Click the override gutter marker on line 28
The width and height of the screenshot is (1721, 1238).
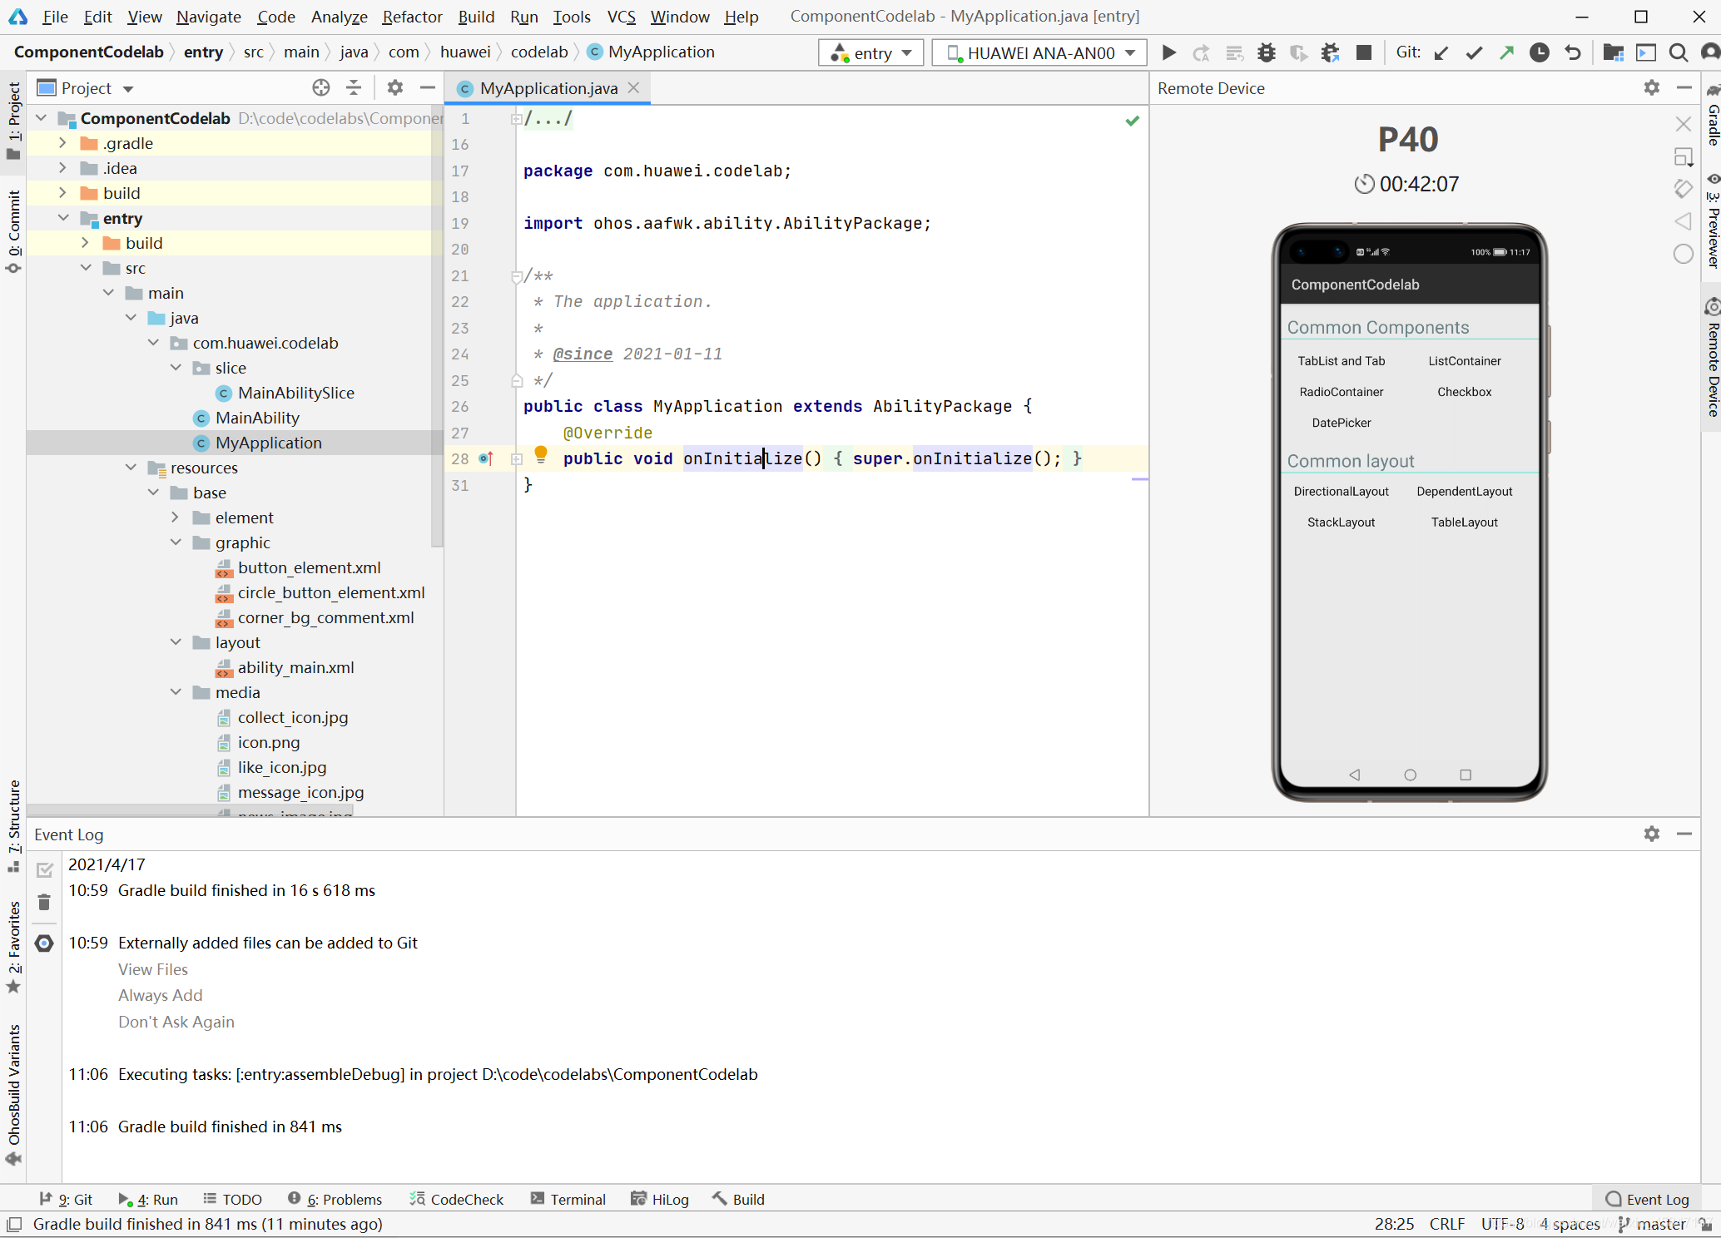click(486, 458)
